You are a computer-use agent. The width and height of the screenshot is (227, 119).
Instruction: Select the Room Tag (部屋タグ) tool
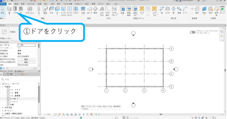pyautogui.click(x=135, y=11)
